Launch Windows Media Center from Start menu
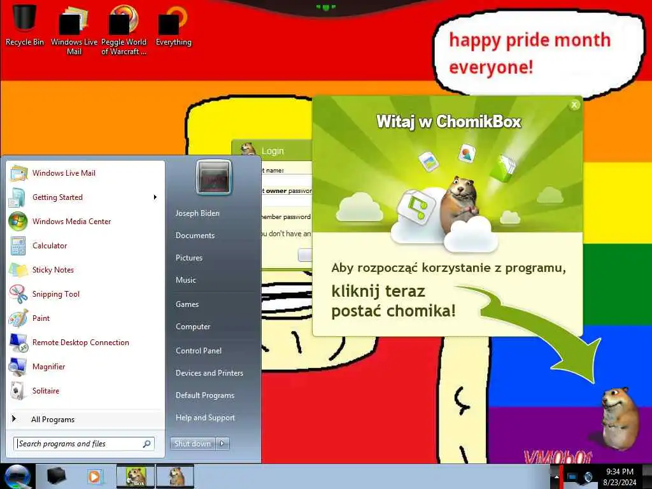652x489 pixels. click(x=85, y=221)
